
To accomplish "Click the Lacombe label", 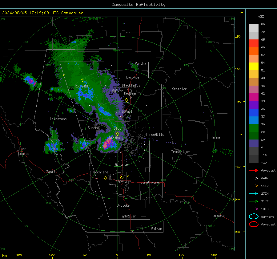I will point(133,77).
